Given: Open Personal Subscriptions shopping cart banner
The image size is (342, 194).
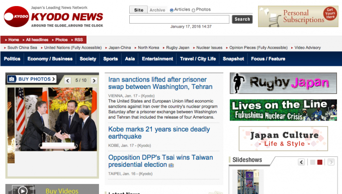Looking at the screenshot, I should coord(298,17).
